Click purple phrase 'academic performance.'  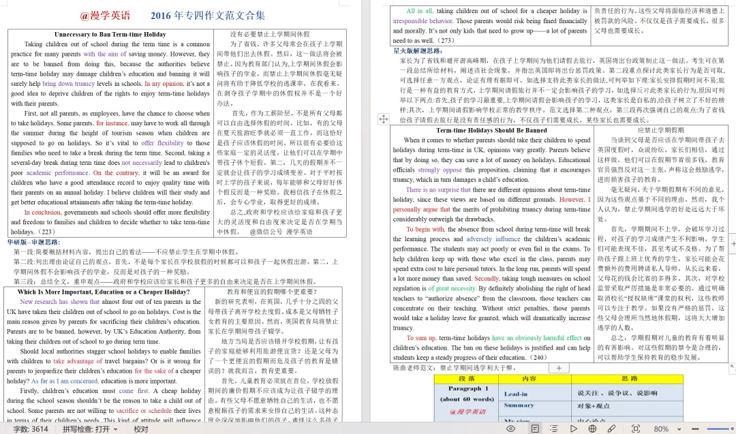57,172
